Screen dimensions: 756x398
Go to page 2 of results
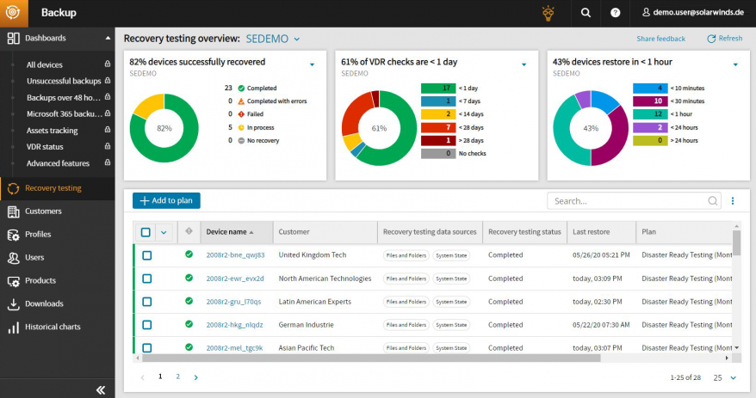pos(178,377)
